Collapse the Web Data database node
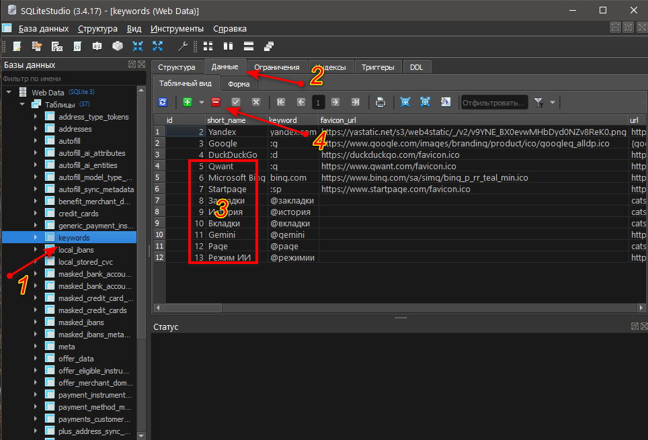 tap(9, 92)
